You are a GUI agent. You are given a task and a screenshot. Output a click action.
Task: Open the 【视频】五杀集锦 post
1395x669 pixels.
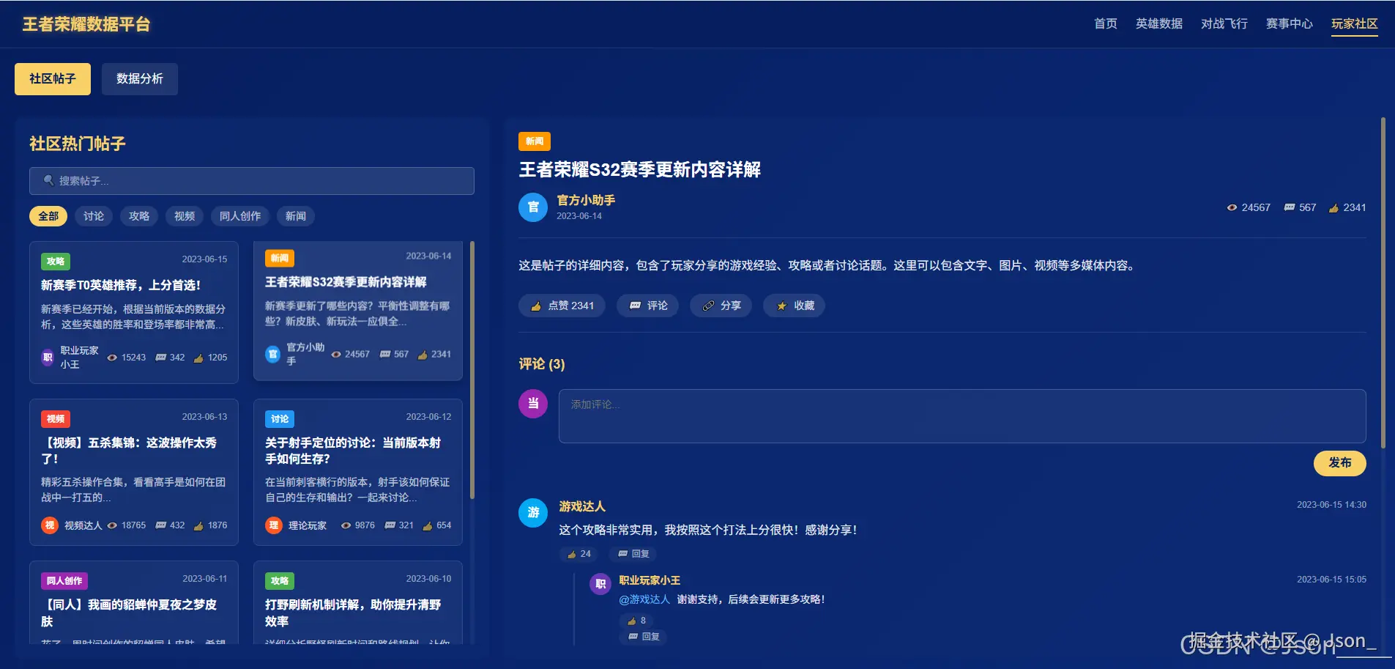click(134, 473)
